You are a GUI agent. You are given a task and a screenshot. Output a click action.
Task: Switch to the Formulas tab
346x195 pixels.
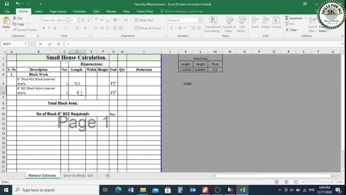tap(79, 11)
